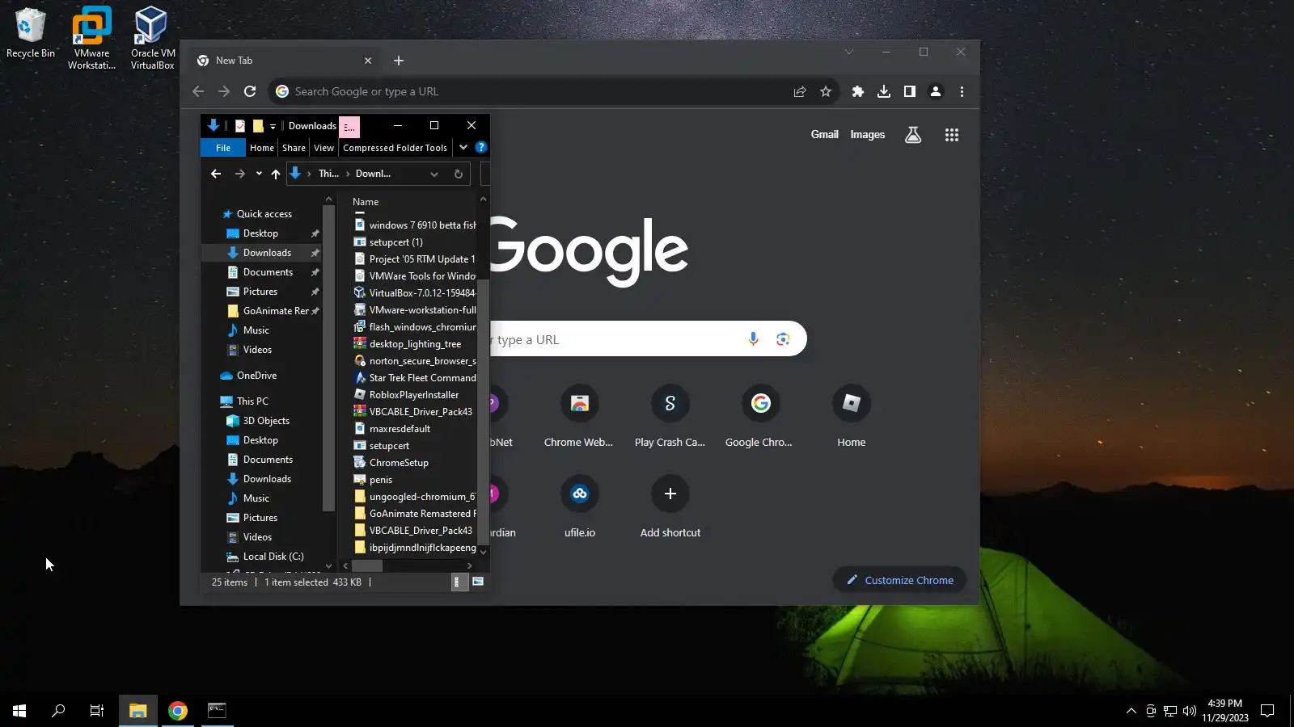Bookmark this tab with the star icon
The image size is (1294, 727).
click(x=826, y=91)
